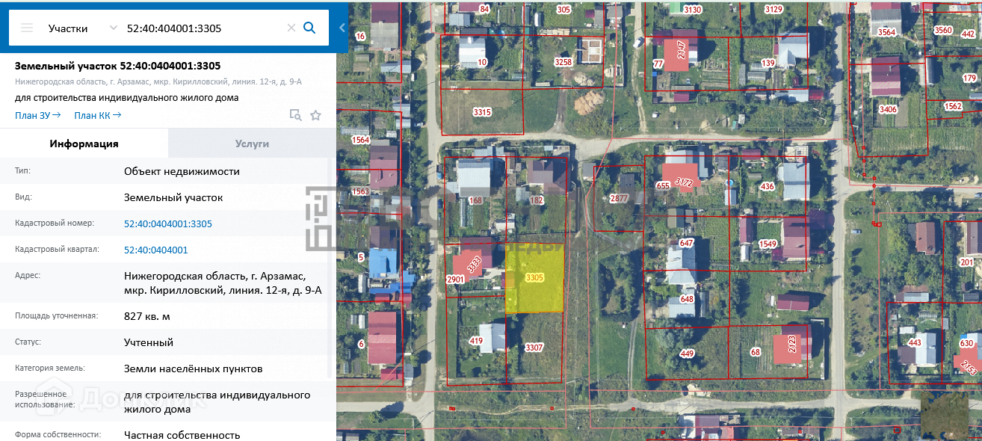Viewport: 982px width, 441px height.
Task: Click parcel label 3564 on map
Action: [886, 32]
